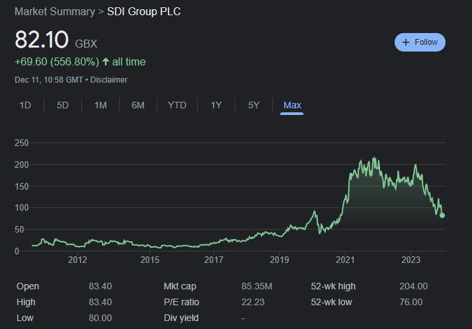Show the 1Y chart range
472x329 pixels.
point(216,105)
